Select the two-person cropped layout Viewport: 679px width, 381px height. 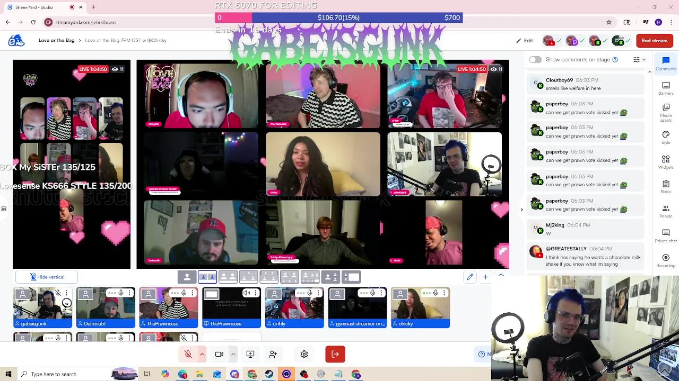(207, 277)
